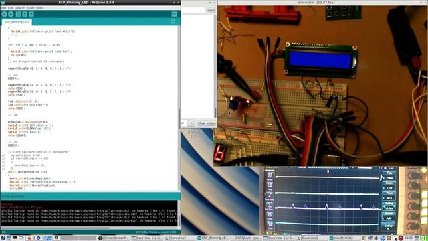The height and width of the screenshot is (241, 428).
Task: Click the 'LDRValue = analogRead(36);' code line
Action: point(28,122)
